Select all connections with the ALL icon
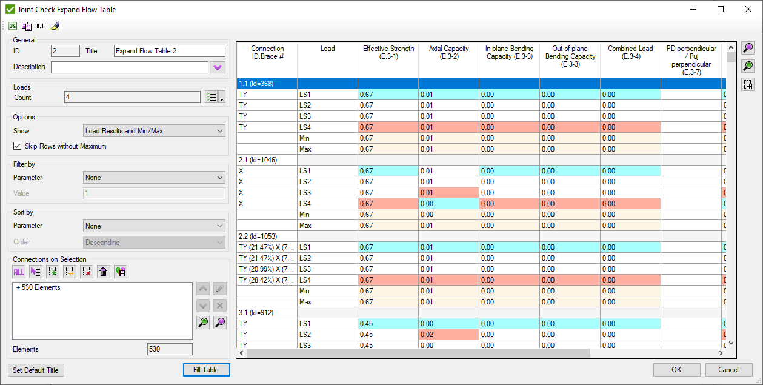This screenshot has height=385, width=763. 18,271
